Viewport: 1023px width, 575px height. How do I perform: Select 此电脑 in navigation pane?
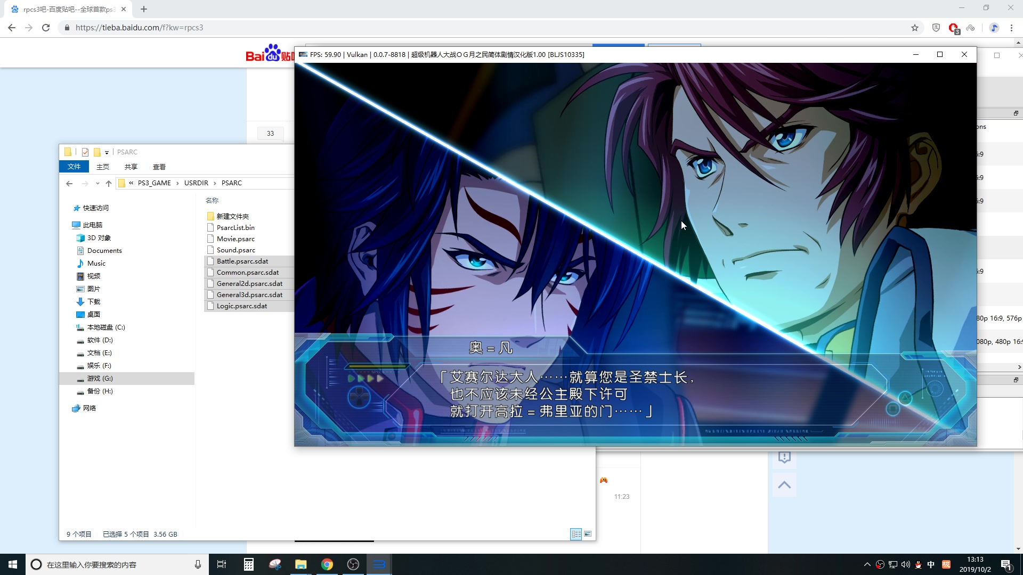93,225
